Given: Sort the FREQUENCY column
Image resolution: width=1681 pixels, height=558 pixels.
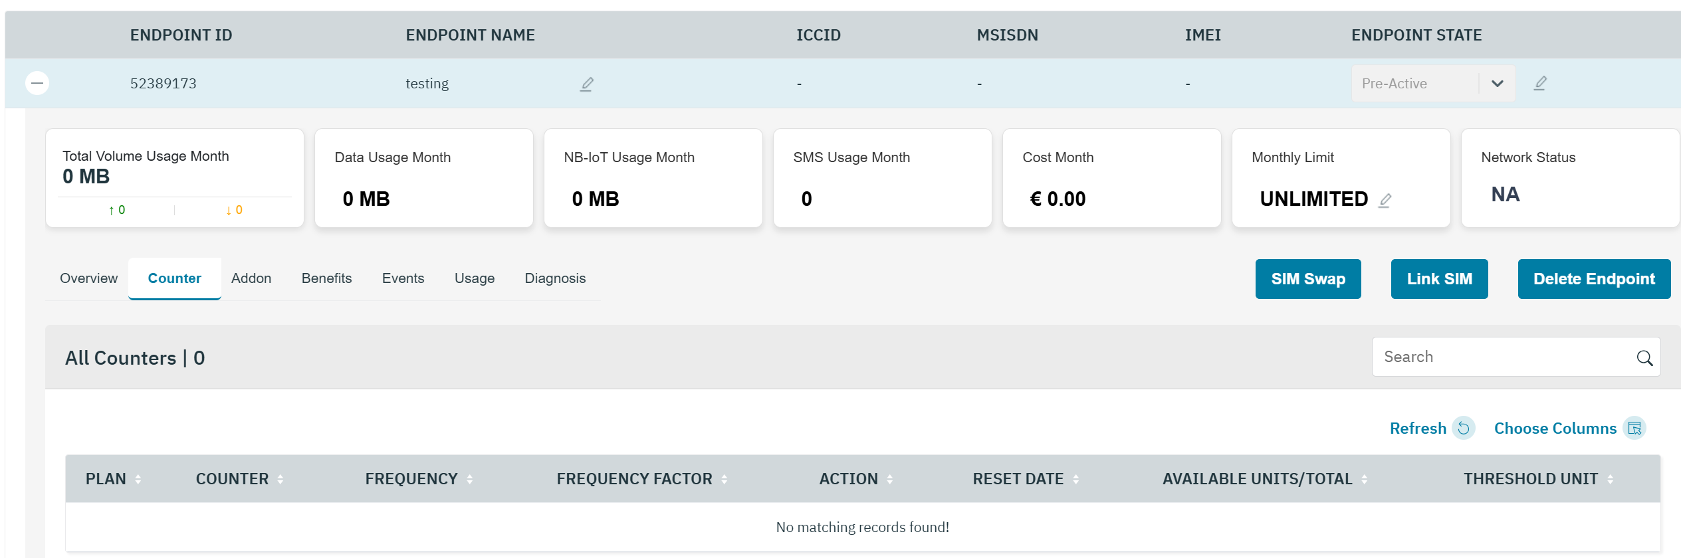Looking at the screenshot, I should (469, 479).
